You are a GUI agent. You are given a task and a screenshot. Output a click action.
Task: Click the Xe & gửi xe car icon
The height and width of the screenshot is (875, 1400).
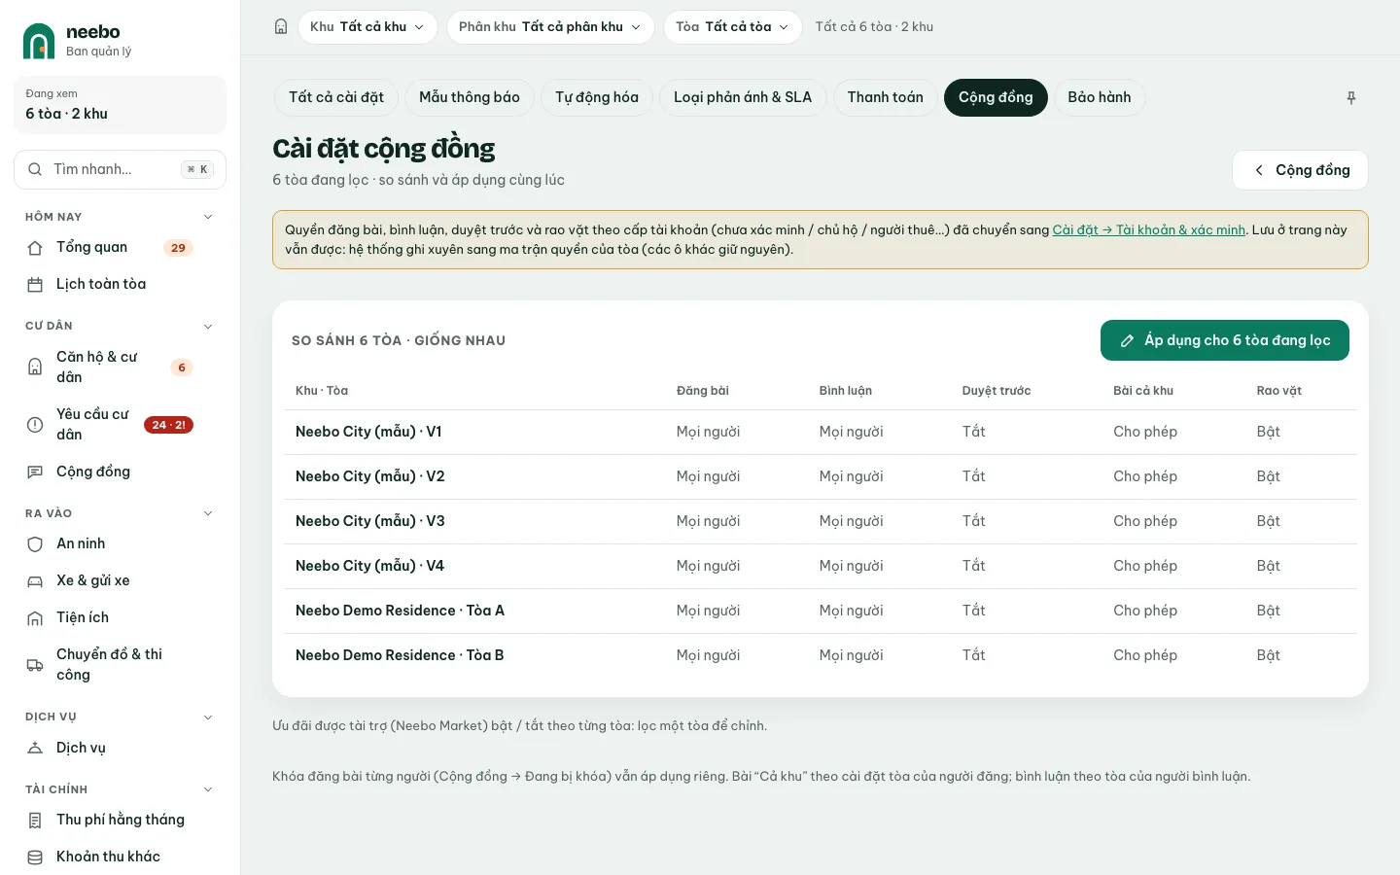tap(35, 581)
